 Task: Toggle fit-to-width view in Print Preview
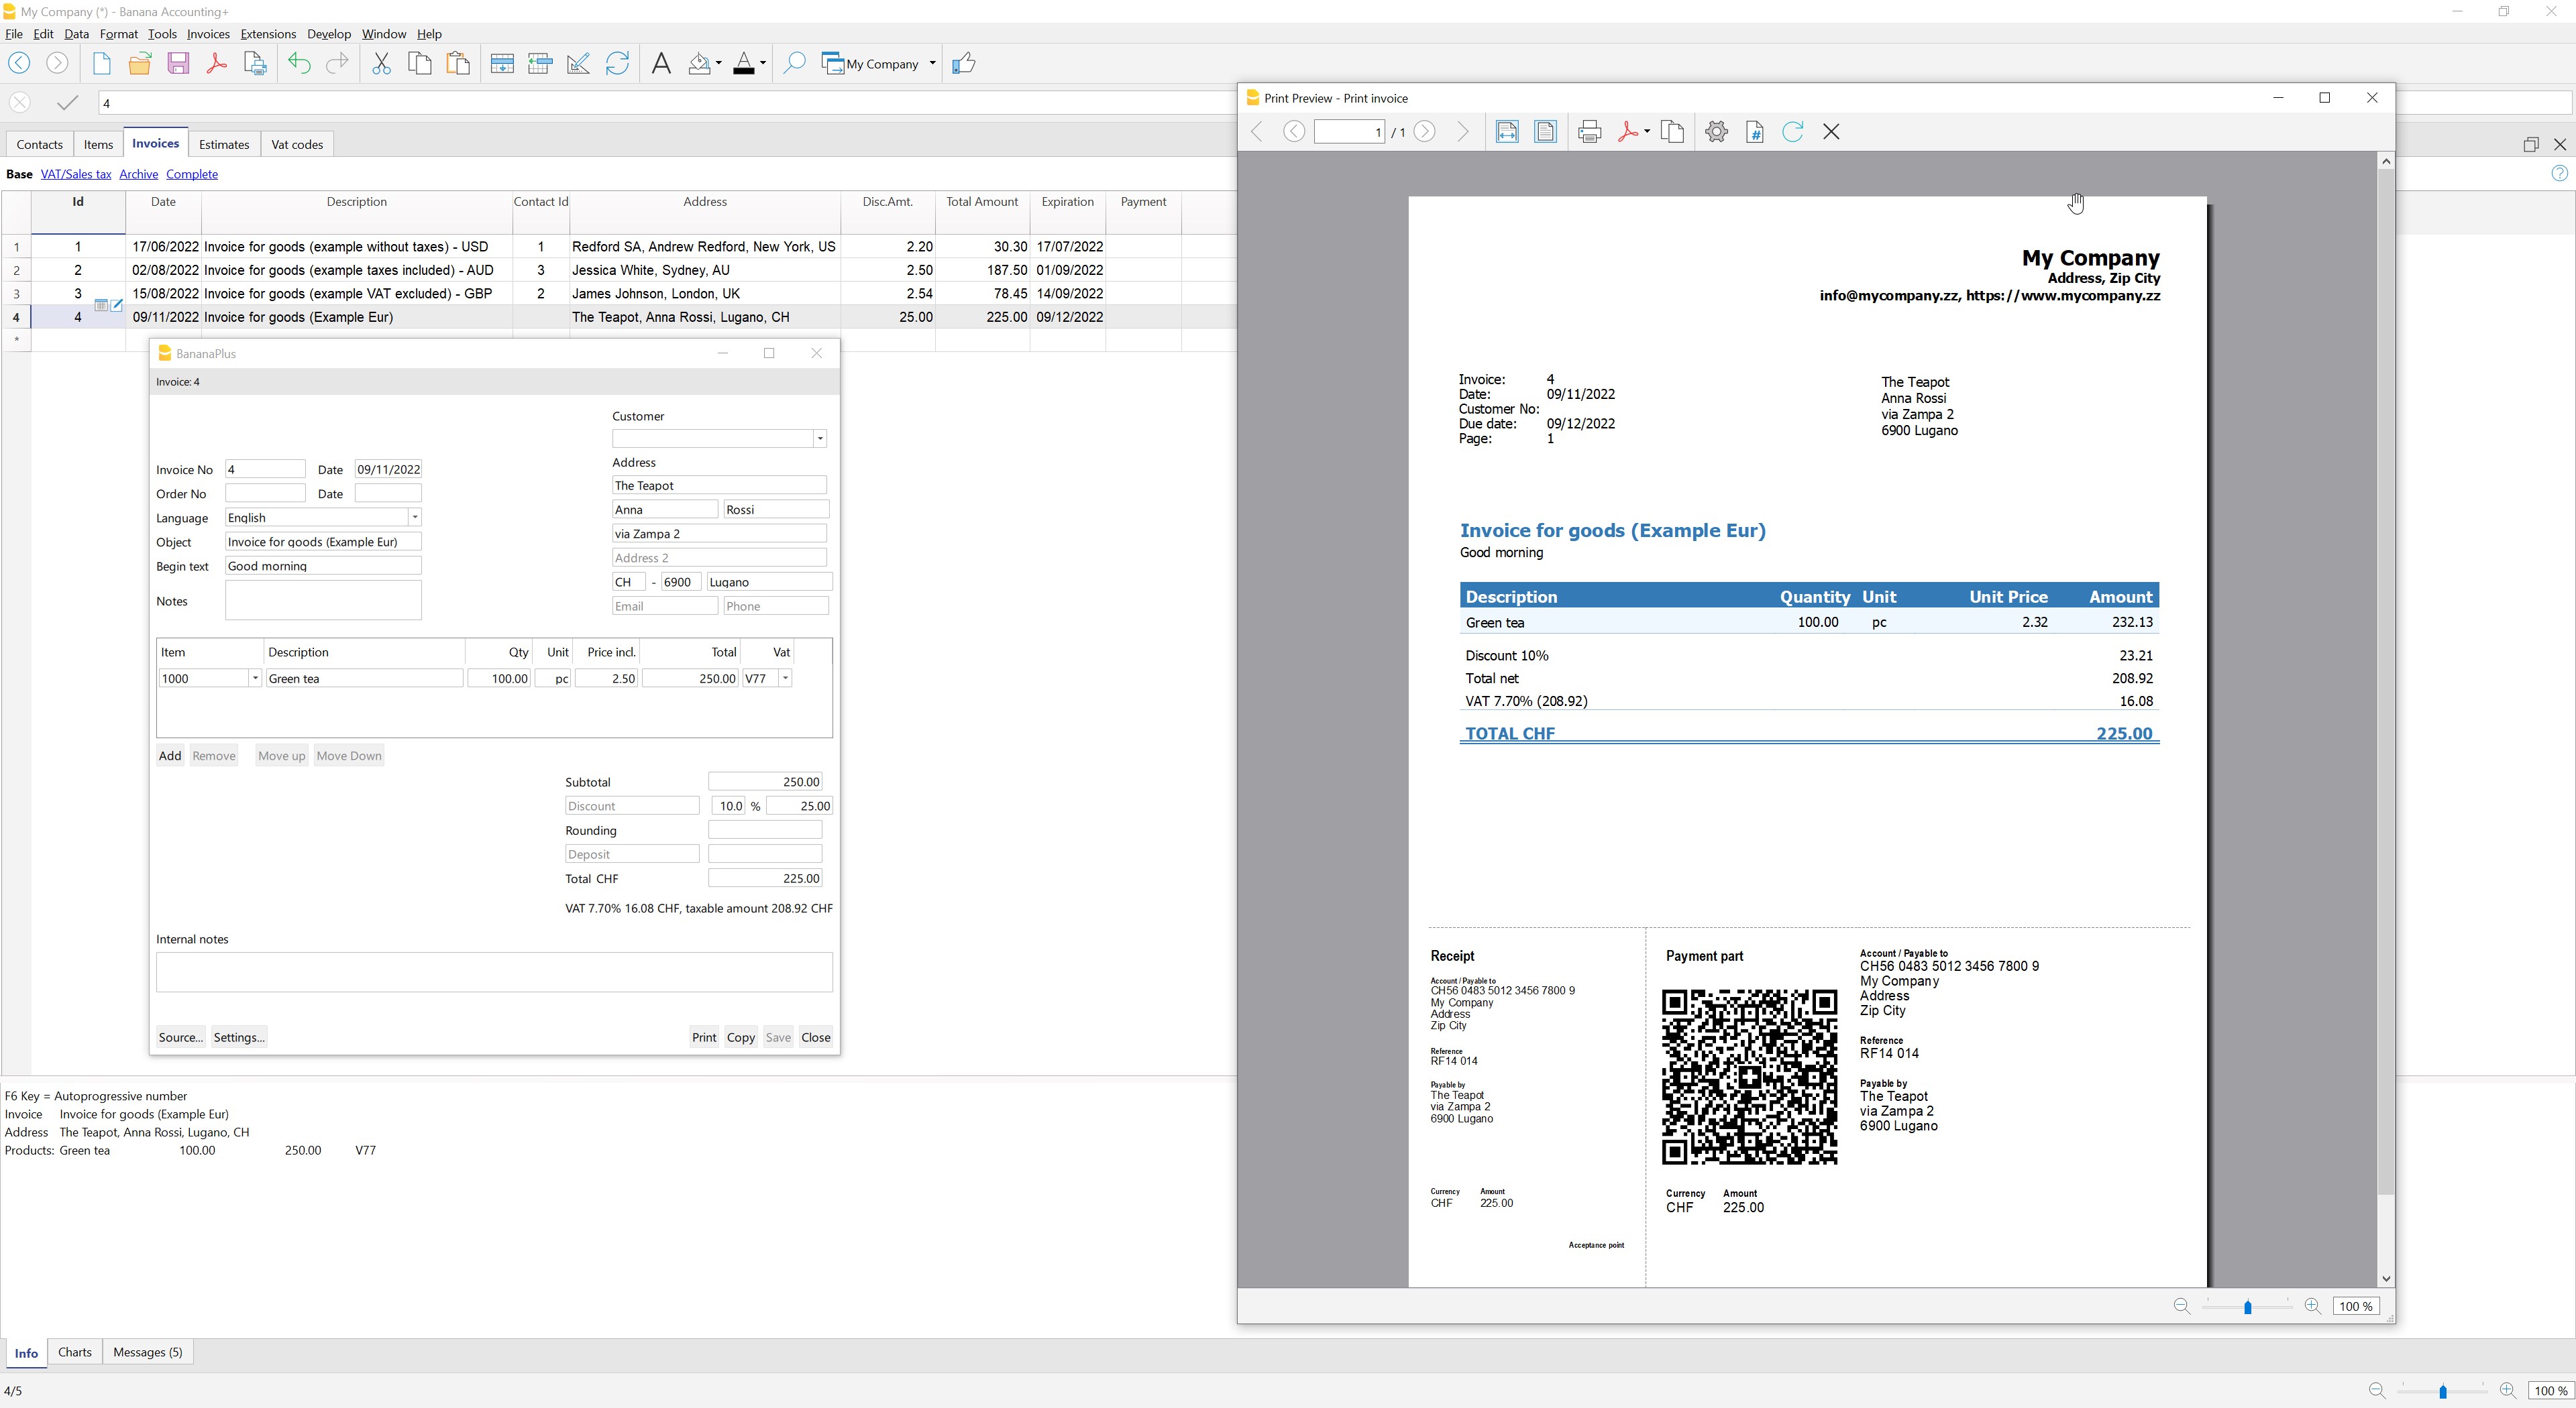[x=1507, y=132]
